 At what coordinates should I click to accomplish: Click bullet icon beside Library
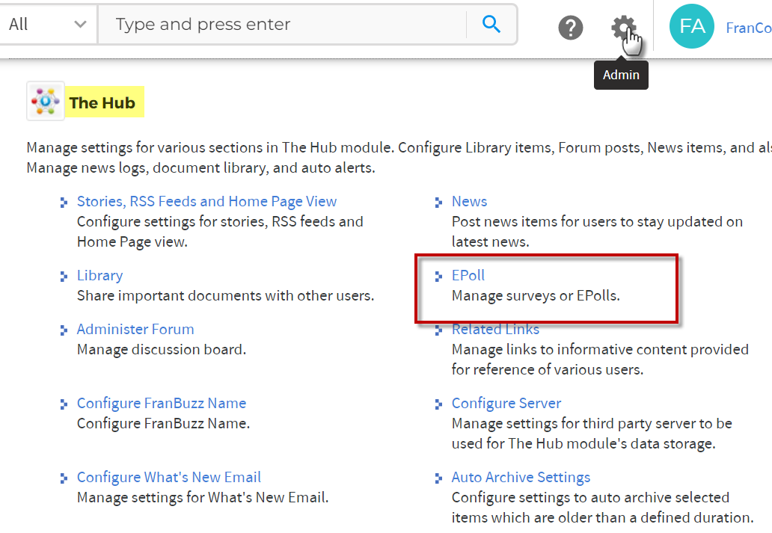click(64, 276)
